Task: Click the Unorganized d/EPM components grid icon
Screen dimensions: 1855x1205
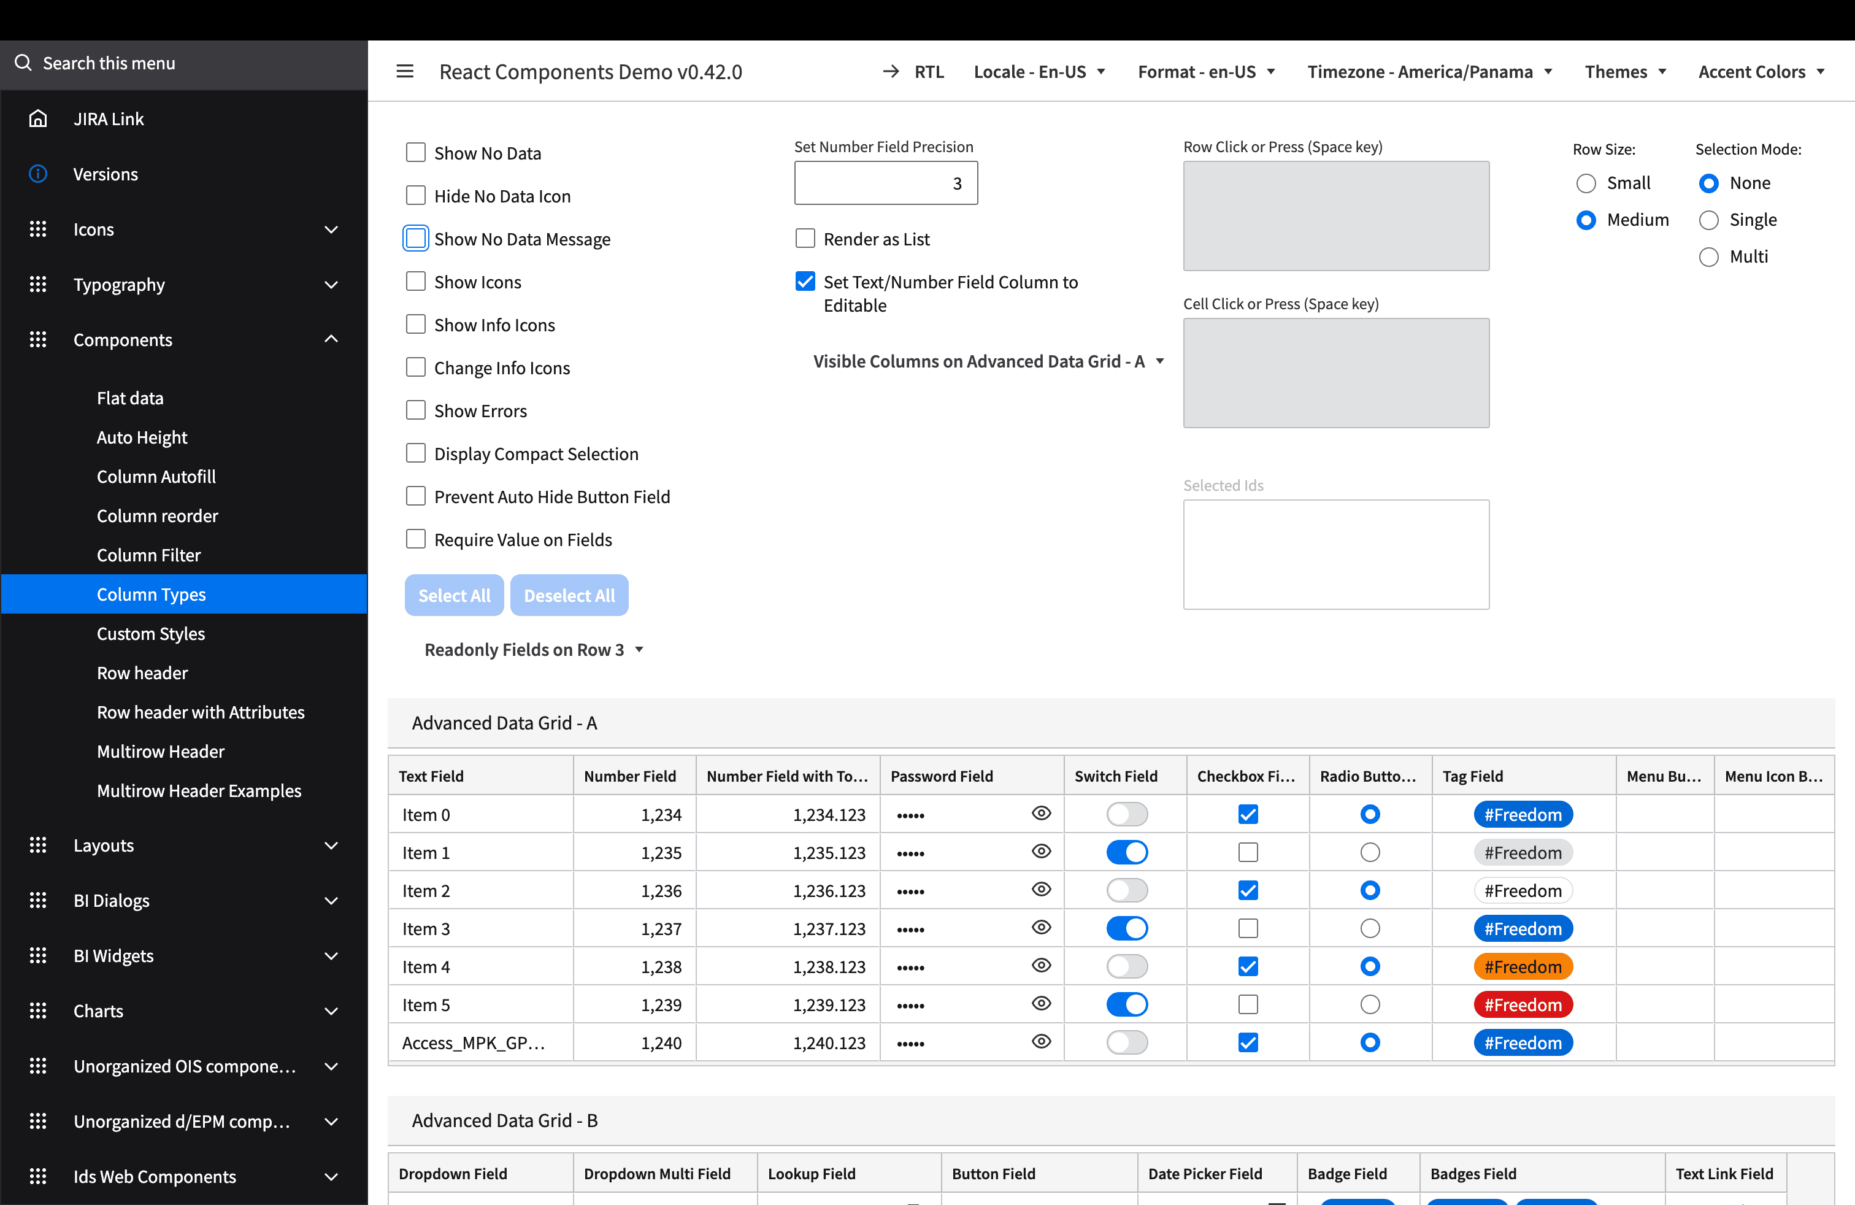Action: click(x=37, y=1122)
